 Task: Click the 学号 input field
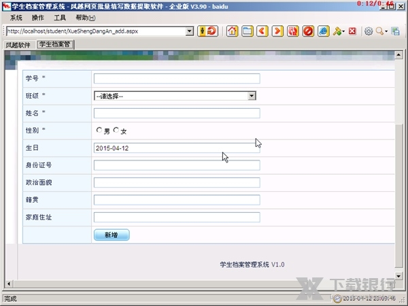click(x=177, y=79)
